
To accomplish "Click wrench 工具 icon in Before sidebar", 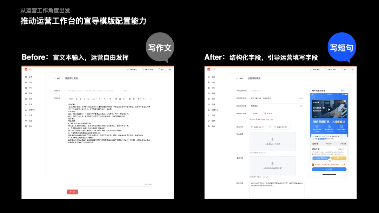I will (26, 115).
